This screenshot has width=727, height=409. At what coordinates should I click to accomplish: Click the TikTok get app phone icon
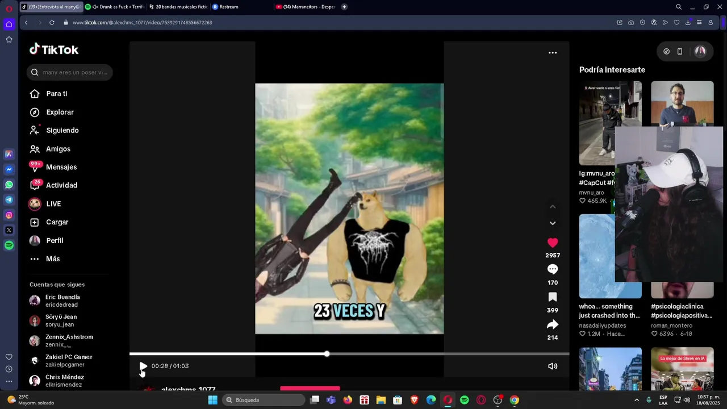click(680, 52)
